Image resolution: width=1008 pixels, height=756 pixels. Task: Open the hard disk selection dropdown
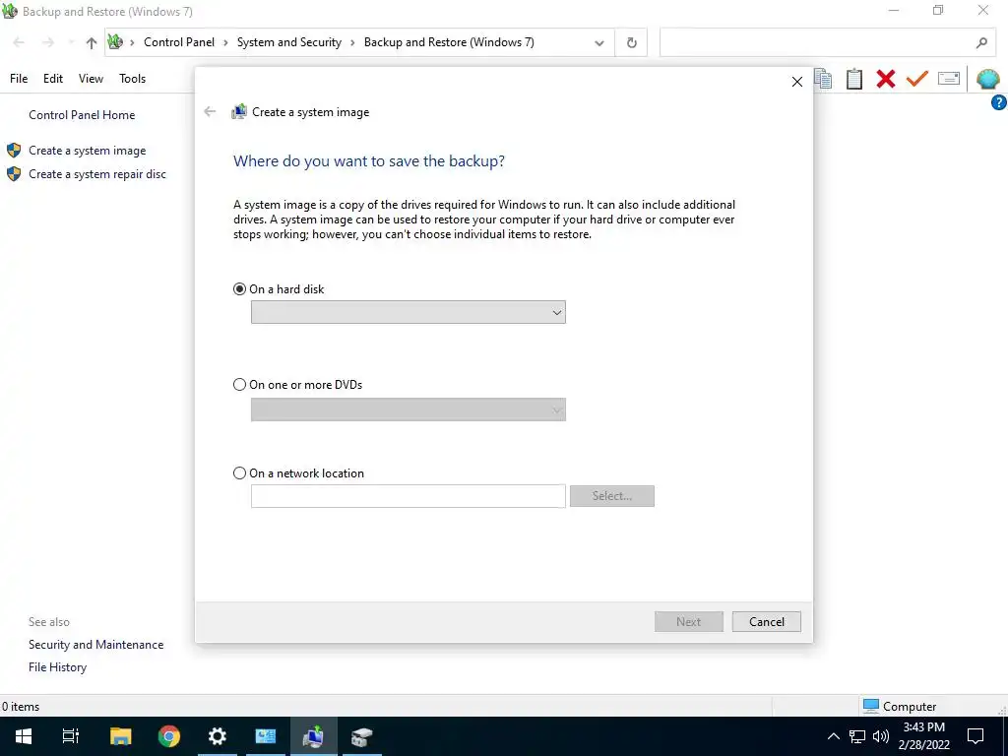coord(409,312)
